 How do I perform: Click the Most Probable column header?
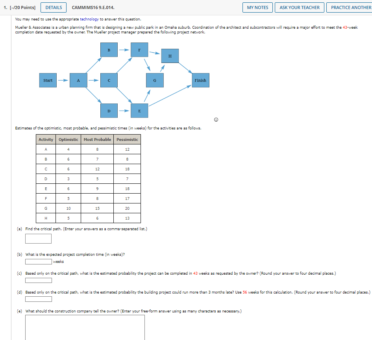pos(97,139)
